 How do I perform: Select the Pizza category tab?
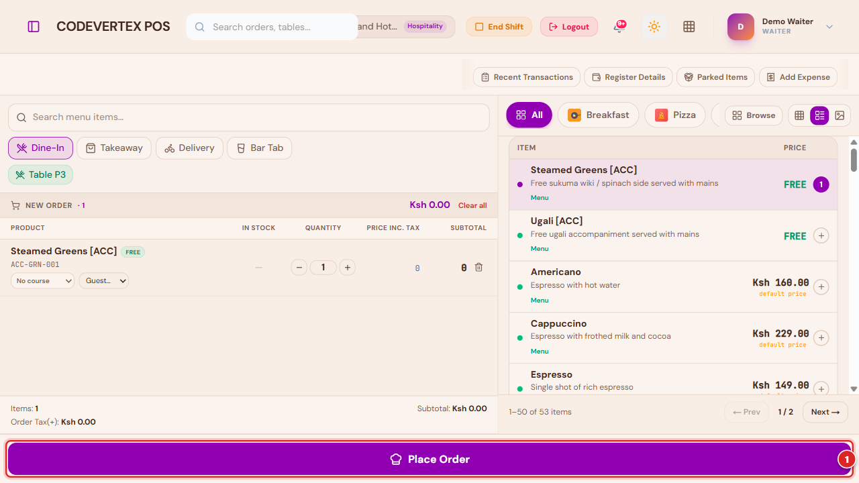click(x=675, y=115)
